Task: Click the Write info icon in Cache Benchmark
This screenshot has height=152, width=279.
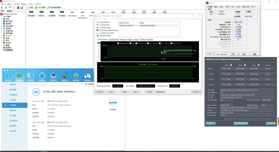Action: tap(245, 65)
